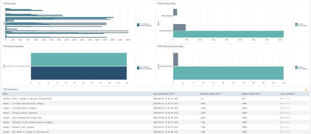
Task: Click dark ttrmax_minutes bar in TTR Critical by Alert
Action: pos(79,73)
